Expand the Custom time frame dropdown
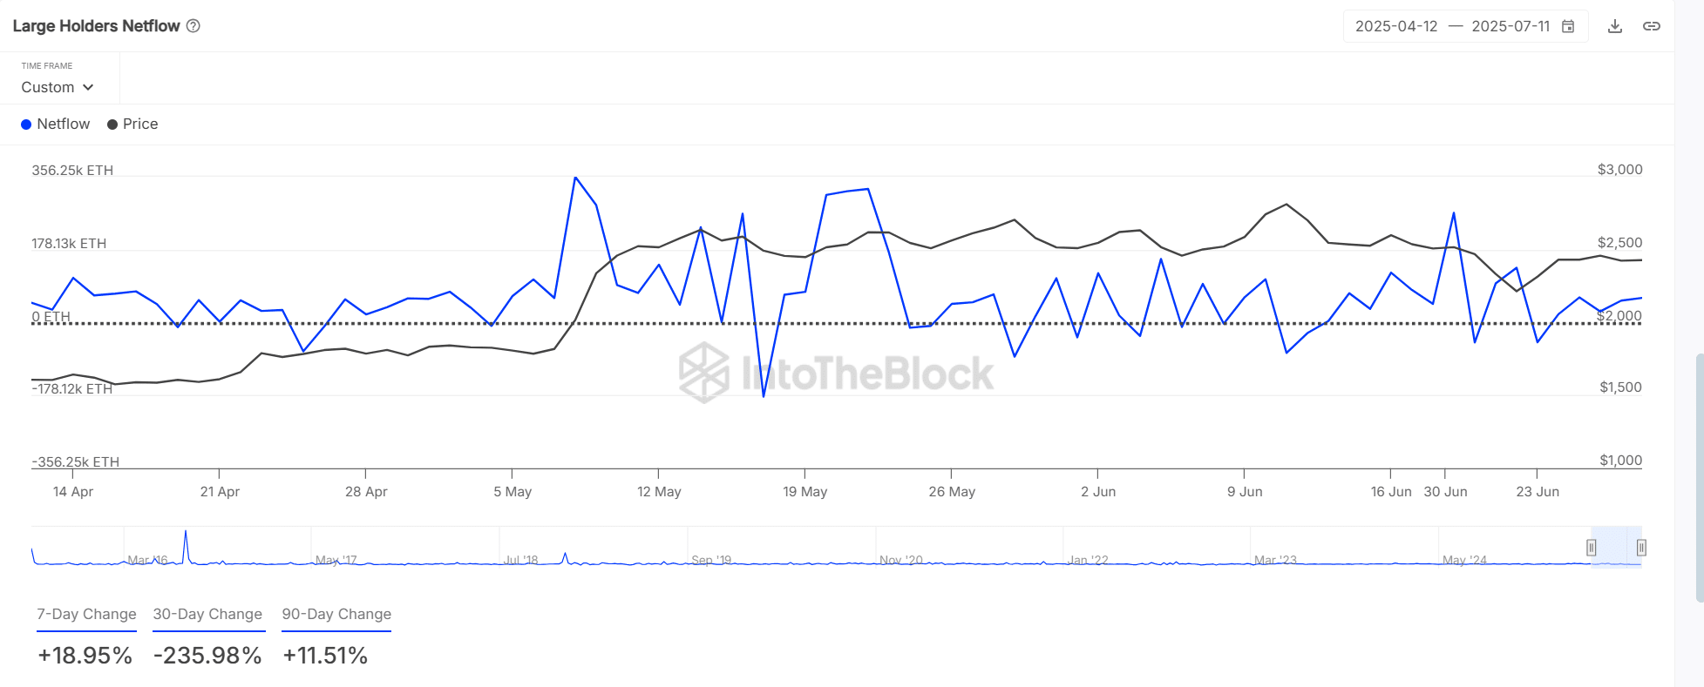1704x687 pixels. pyautogui.click(x=57, y=87)
